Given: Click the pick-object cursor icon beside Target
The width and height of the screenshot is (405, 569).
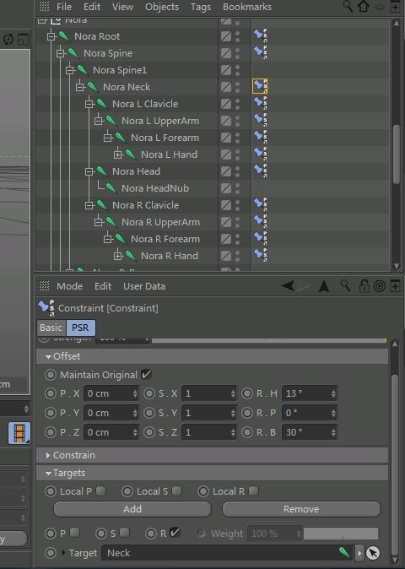Looking at the screenshot, I should (373, 553).
